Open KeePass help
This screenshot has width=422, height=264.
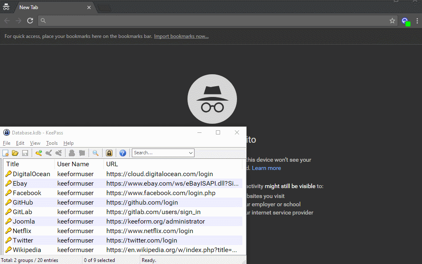tap(122, 153)
